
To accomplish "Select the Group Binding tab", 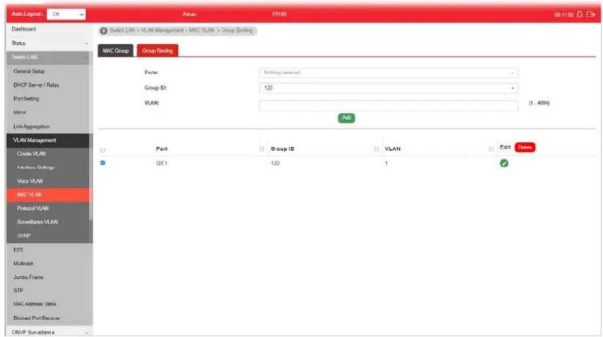I will click(157, 51).
